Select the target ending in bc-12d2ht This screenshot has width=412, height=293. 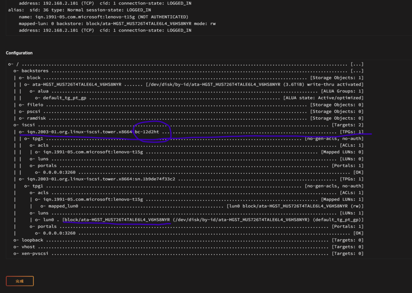pos(191,132)
